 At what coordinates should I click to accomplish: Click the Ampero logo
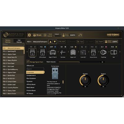tap(13, 35)
